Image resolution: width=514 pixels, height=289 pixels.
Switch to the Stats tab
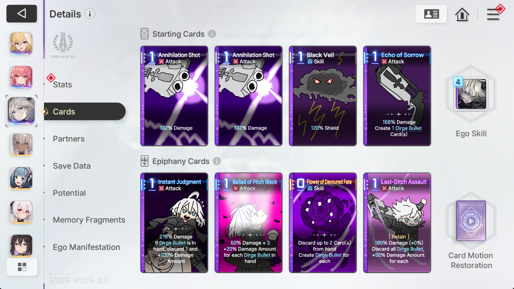click(x=62, y=84)
